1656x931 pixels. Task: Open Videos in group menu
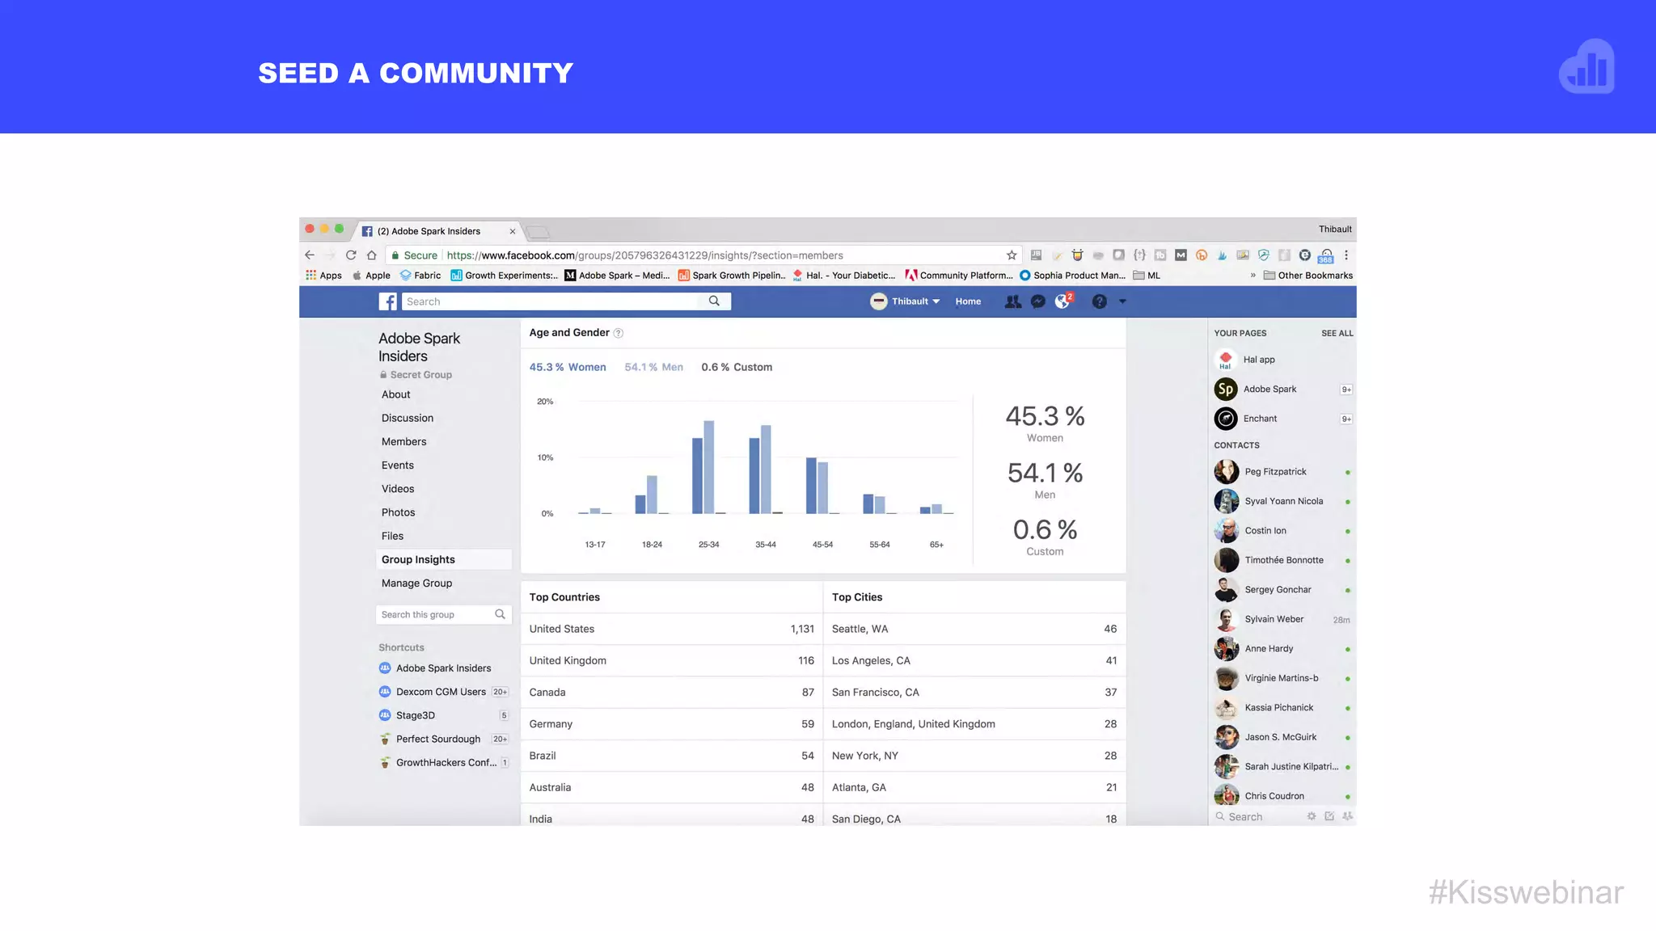(398, 489)
